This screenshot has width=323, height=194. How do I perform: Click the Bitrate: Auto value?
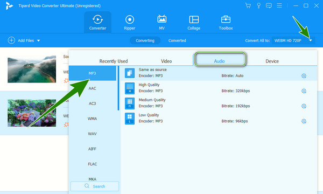coord(233,76)
